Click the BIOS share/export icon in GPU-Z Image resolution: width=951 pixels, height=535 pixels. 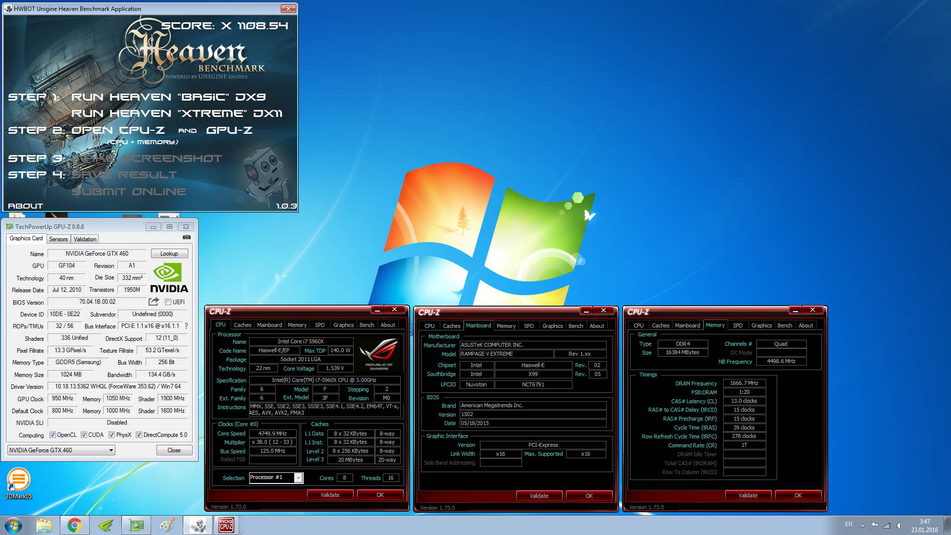[154, 302]
